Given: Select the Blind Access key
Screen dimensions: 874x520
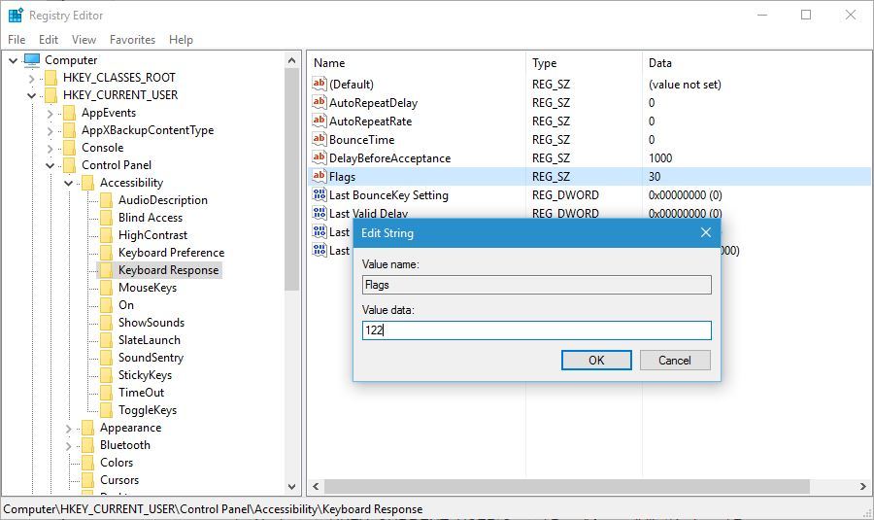Looking at the screenshot, I should click(151, 218).
